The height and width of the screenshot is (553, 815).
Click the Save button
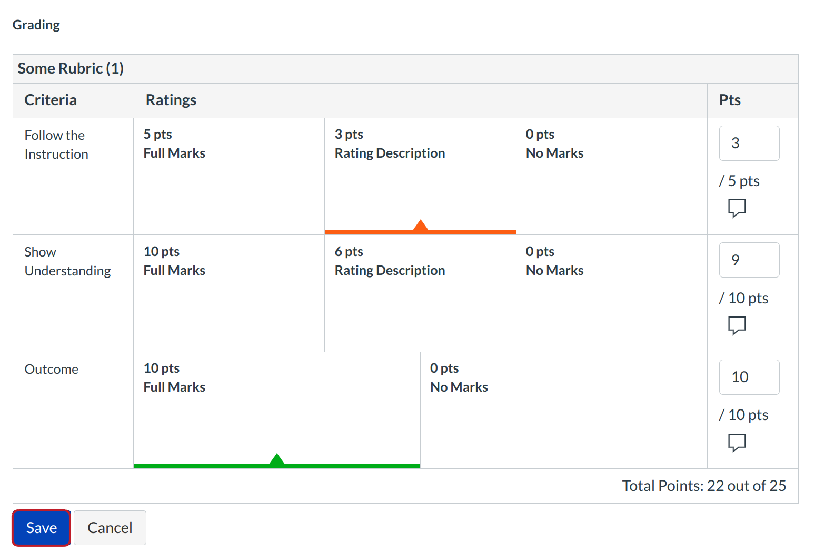[x=42, y=528]
